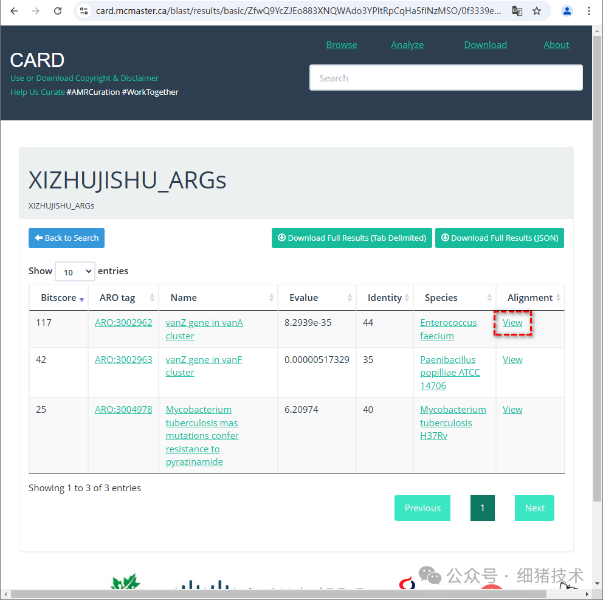Bookmark this page via the star icon

pyautogui.click(x=537, y=11)
